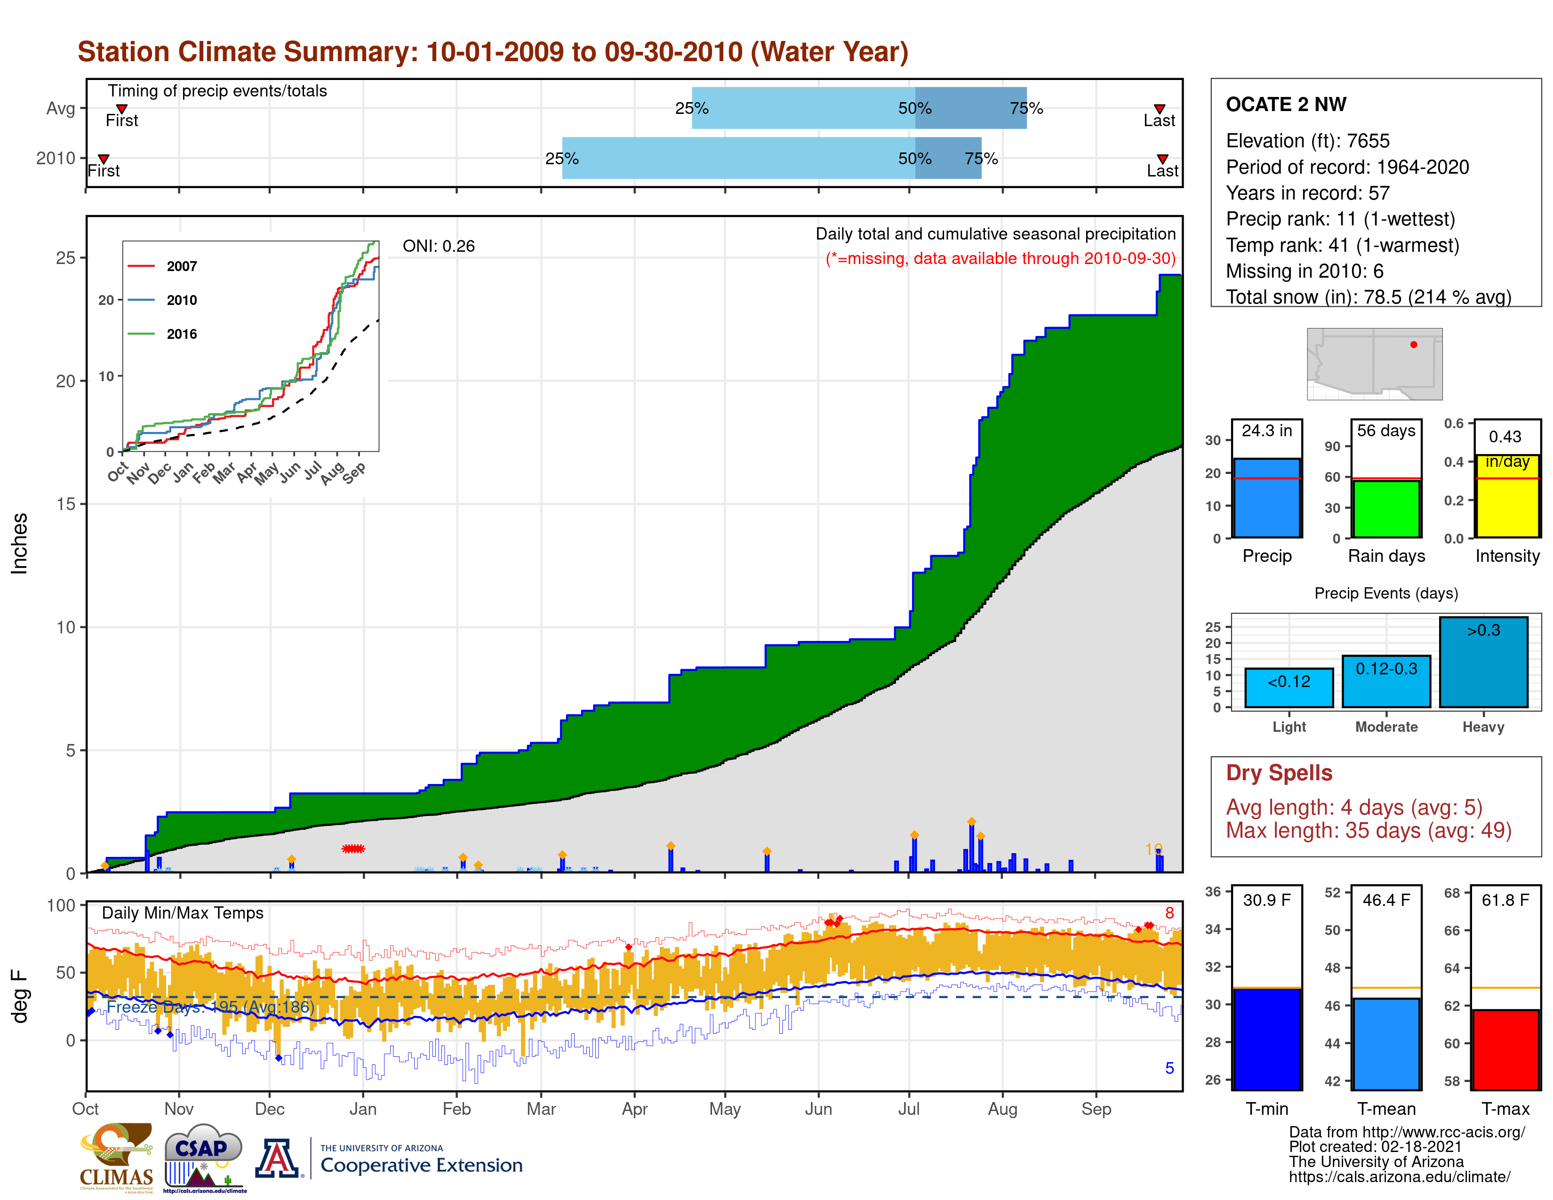Screen dimensions: 1553x1200
Task: Click the Years in record: 57 text
Action: click(x=1307, y=193)
